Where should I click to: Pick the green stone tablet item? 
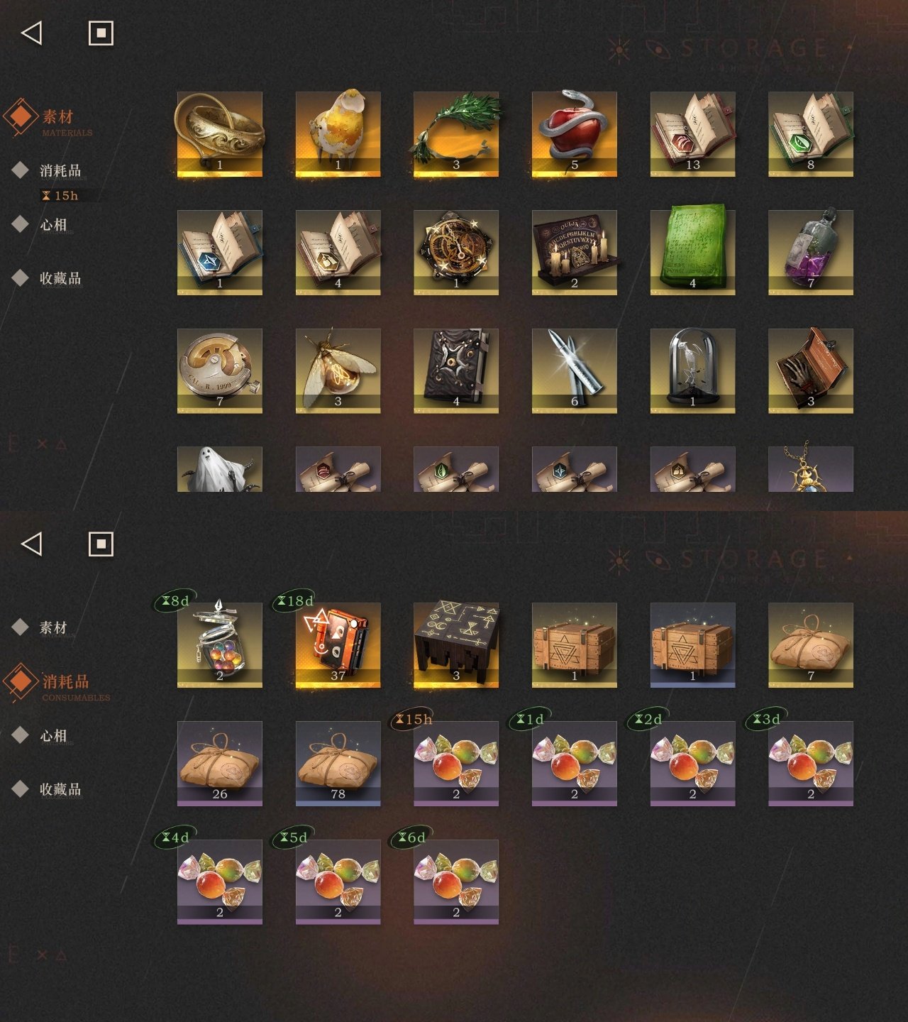click(x=693, y=252)
